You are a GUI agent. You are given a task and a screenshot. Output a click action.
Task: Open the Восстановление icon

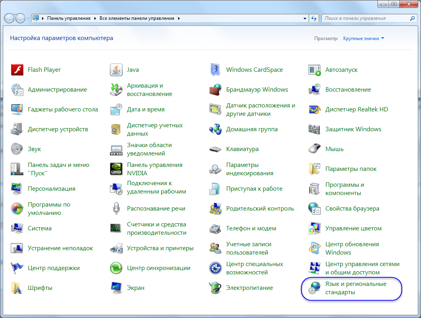(314, 90)
